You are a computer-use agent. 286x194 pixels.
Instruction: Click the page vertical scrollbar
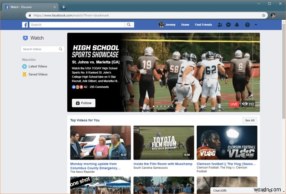coord(283,71)
